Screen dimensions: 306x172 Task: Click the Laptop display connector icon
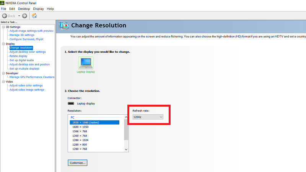(71, 104)
